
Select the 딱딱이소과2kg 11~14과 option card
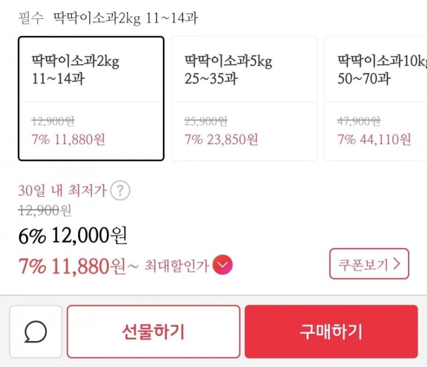coord(91,98)
